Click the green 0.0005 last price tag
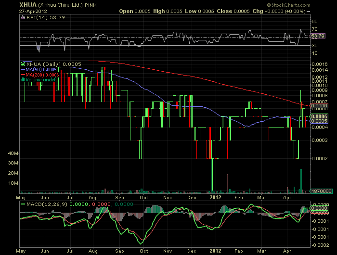 pyautogui.click(x=319, y=116)
